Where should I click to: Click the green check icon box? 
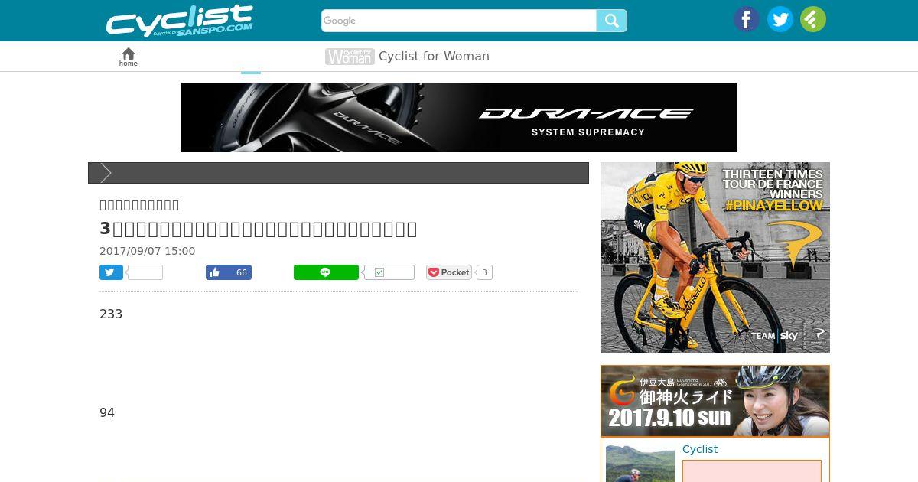coord(389,272)
